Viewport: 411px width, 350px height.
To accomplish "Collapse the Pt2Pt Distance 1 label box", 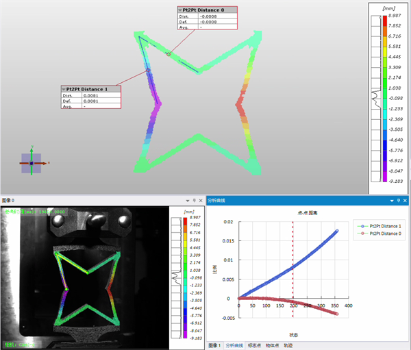I will click(64, 90).
